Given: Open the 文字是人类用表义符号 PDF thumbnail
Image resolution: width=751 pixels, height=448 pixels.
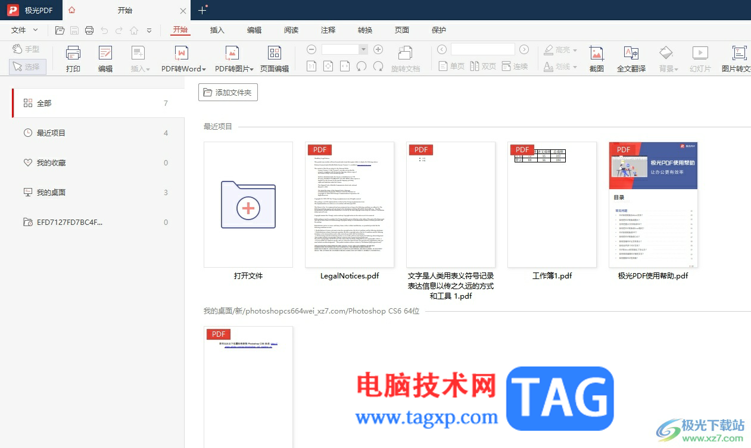Looking at the screenshot, I should pyautogui.click(x=451, y=205).
